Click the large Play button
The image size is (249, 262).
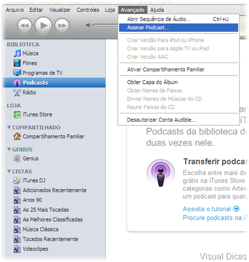tap(43, 25)
